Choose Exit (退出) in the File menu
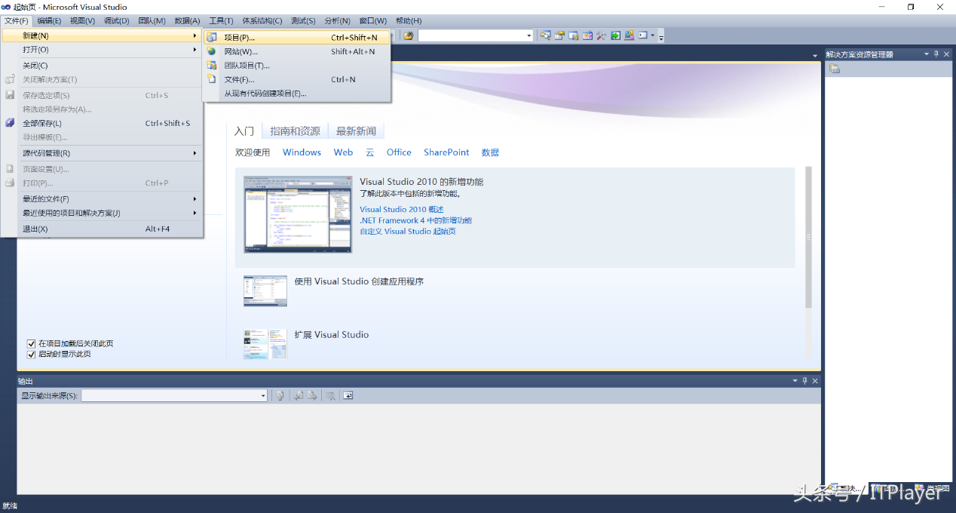The width and height of the screenshot is (956, 513). (x=103, y=229)
